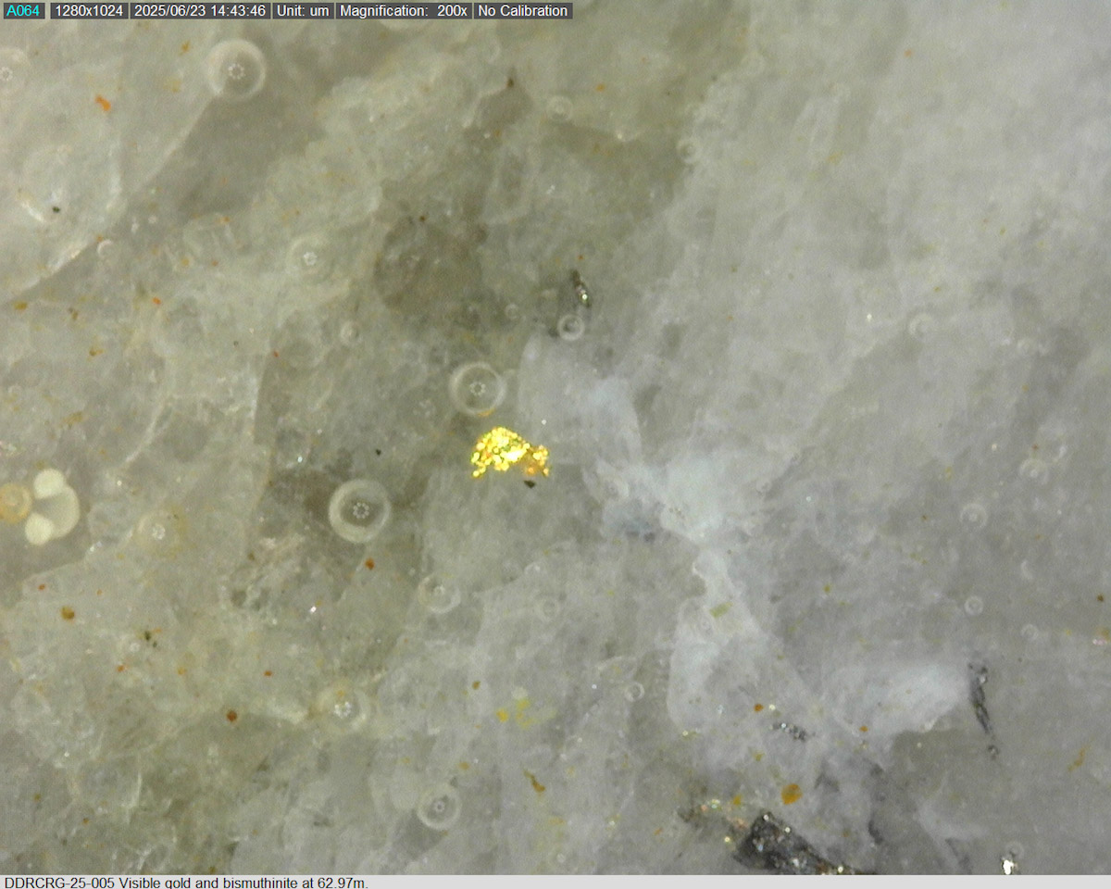Click the small silvery grain at bottom-right edge
This screenshot has height=889, width=1111.
[1007, 863]
